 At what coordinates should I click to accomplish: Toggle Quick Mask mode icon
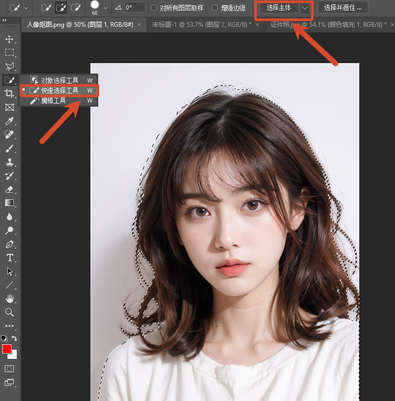click(x=9, y=369)
